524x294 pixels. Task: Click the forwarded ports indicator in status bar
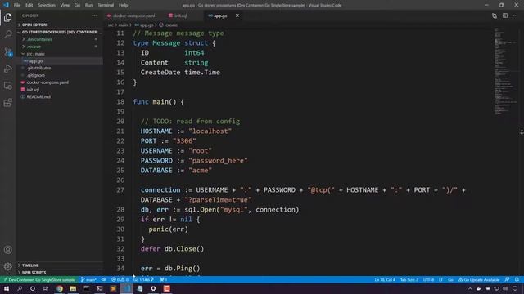point(163,279)
